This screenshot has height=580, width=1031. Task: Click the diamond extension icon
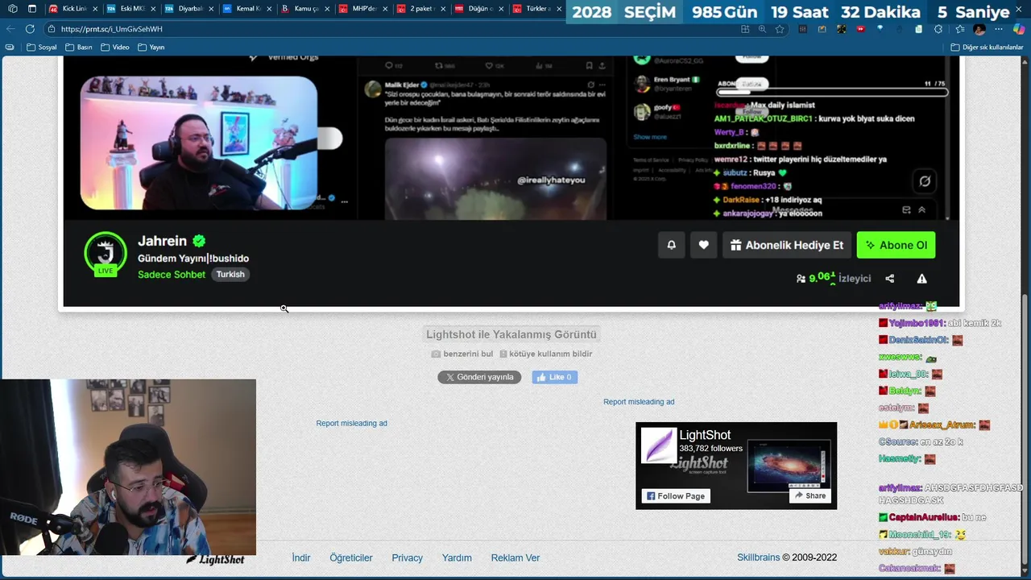coord(880,29)
